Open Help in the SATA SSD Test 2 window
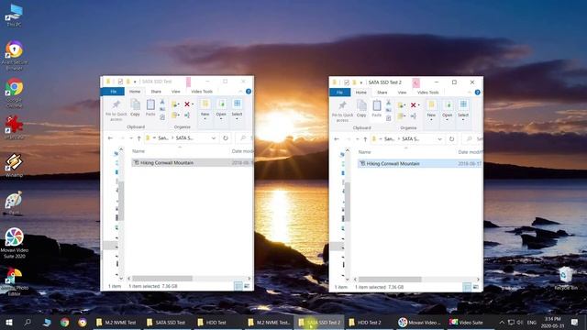Screen dimensions: 587x330 pyautogui.click(x=477, y=93)
